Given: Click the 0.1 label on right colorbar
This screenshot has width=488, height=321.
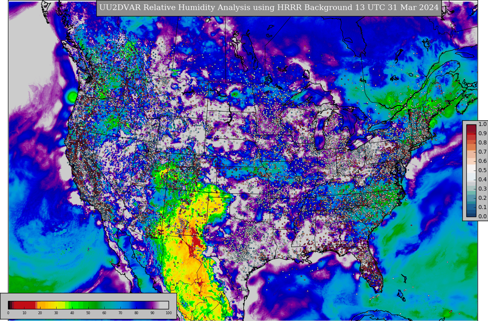Looking at the screenshot, I should [482, 207].
